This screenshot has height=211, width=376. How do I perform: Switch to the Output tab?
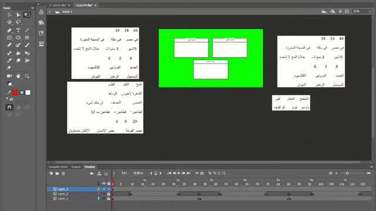point(76,166)
